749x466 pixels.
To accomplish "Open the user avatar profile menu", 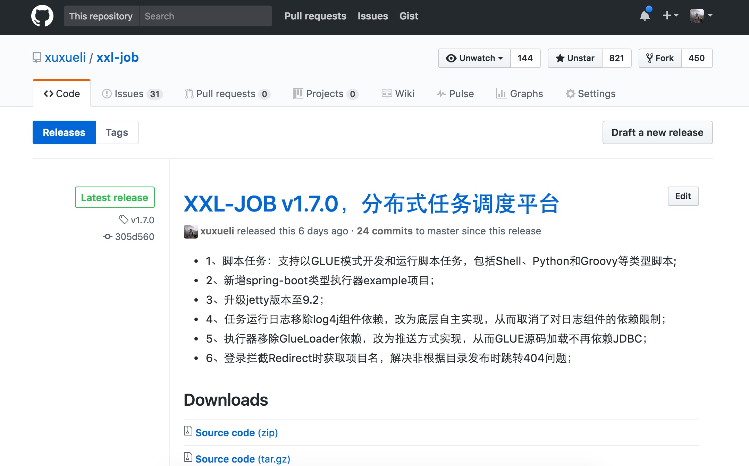I will coord(701,16).
